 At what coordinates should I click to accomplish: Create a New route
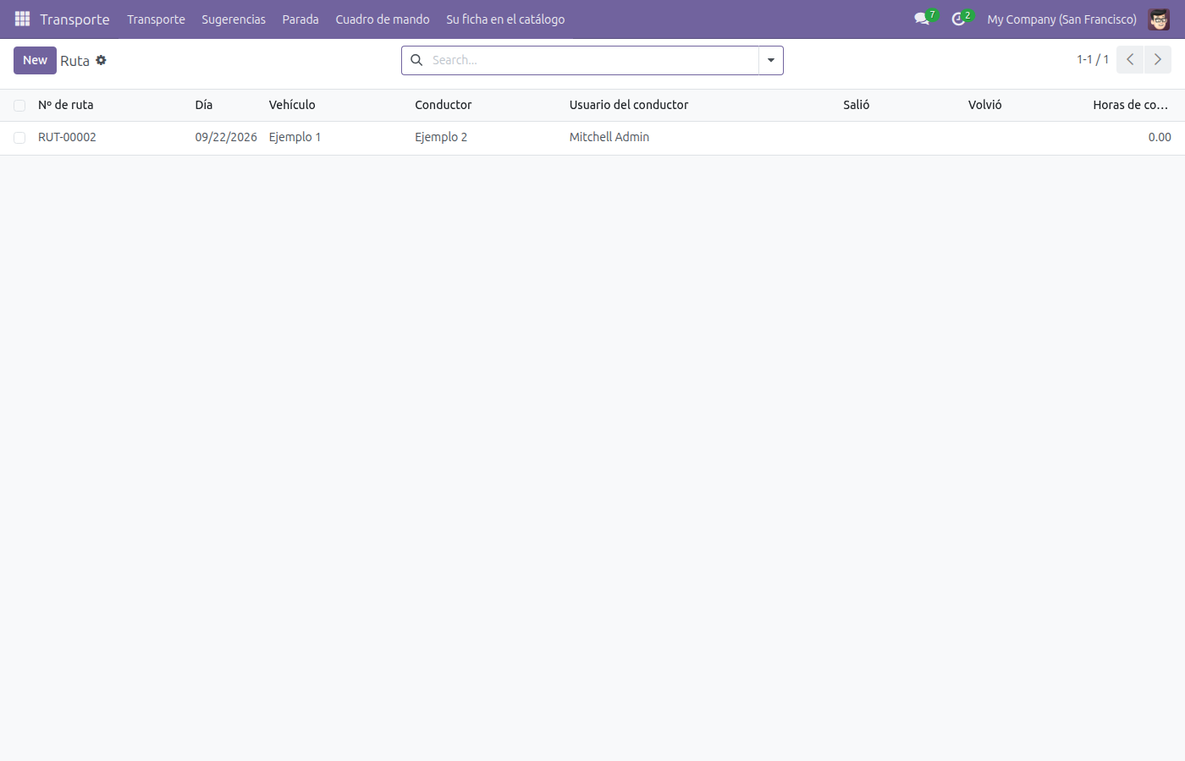[35, 60]
